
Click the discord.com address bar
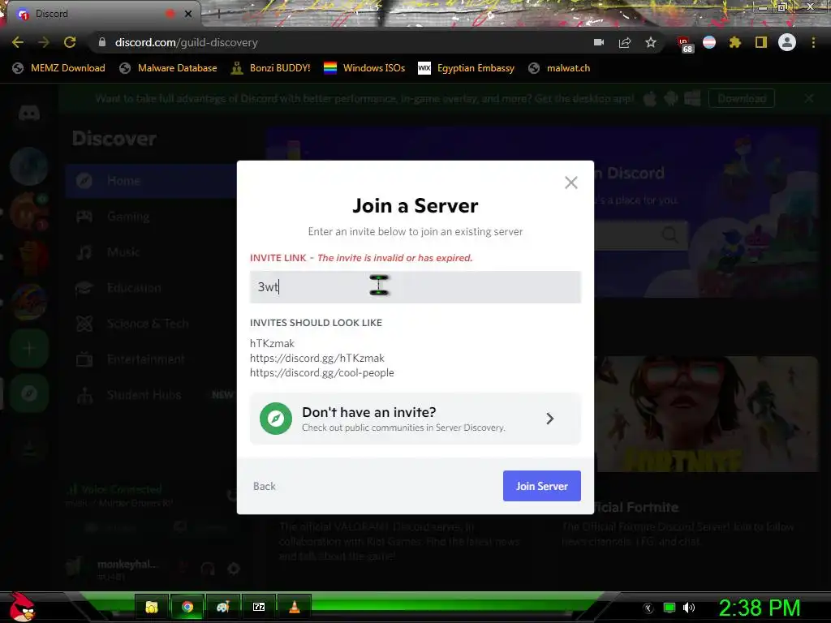point(339,42)
